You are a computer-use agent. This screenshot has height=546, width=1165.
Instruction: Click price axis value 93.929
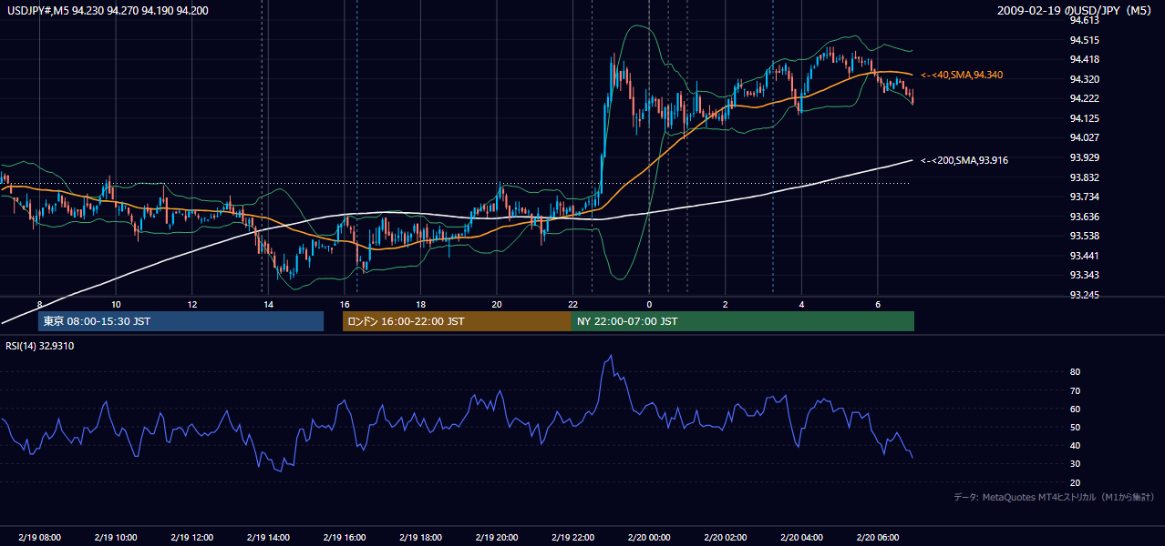[1084, 157]
